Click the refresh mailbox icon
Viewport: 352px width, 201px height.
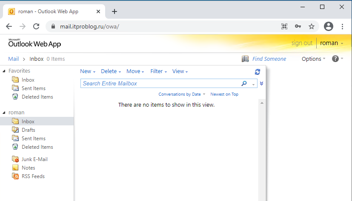257,72
